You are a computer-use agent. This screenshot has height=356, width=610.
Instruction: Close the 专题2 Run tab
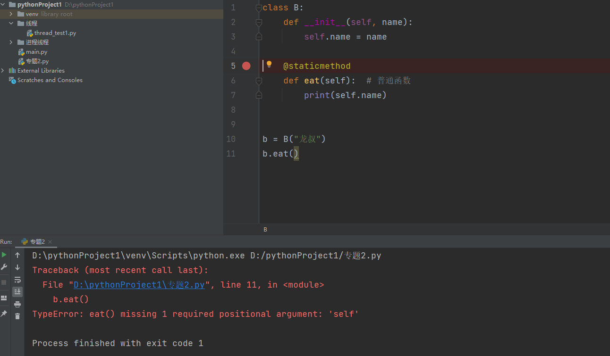coord(50,242)
